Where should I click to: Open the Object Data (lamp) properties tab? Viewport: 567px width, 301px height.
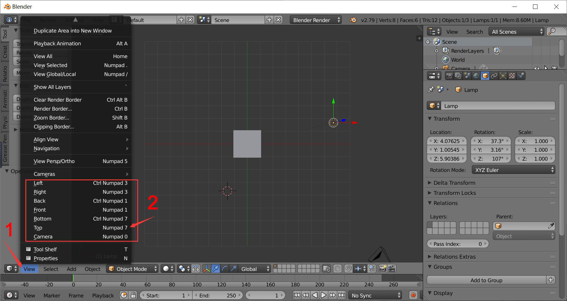[x=503, y=76]
